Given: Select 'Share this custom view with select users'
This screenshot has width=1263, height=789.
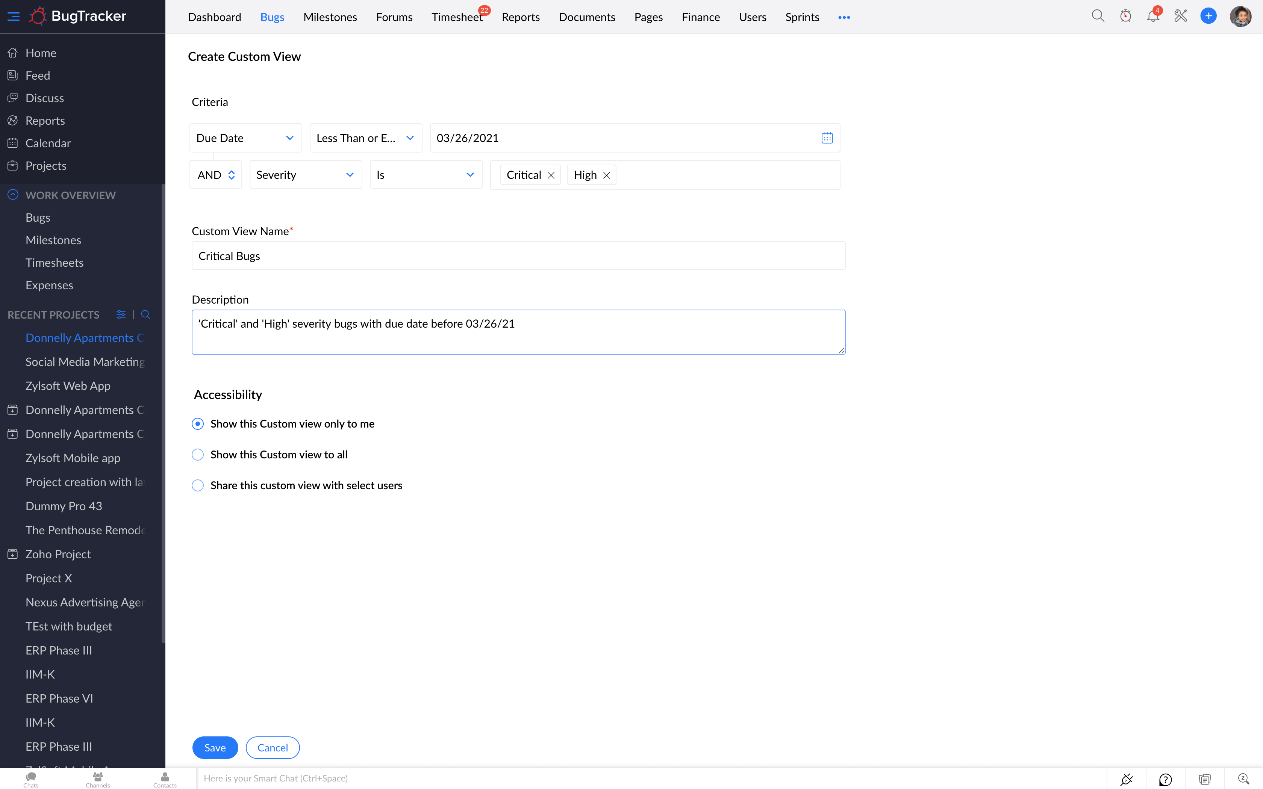Looking at the screenshot, I should 197,485.
